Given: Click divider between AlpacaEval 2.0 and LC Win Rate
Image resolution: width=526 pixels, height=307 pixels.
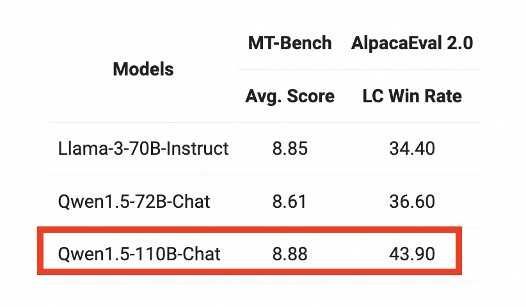Looking at the screenshot, I should [x=411, y=70].
